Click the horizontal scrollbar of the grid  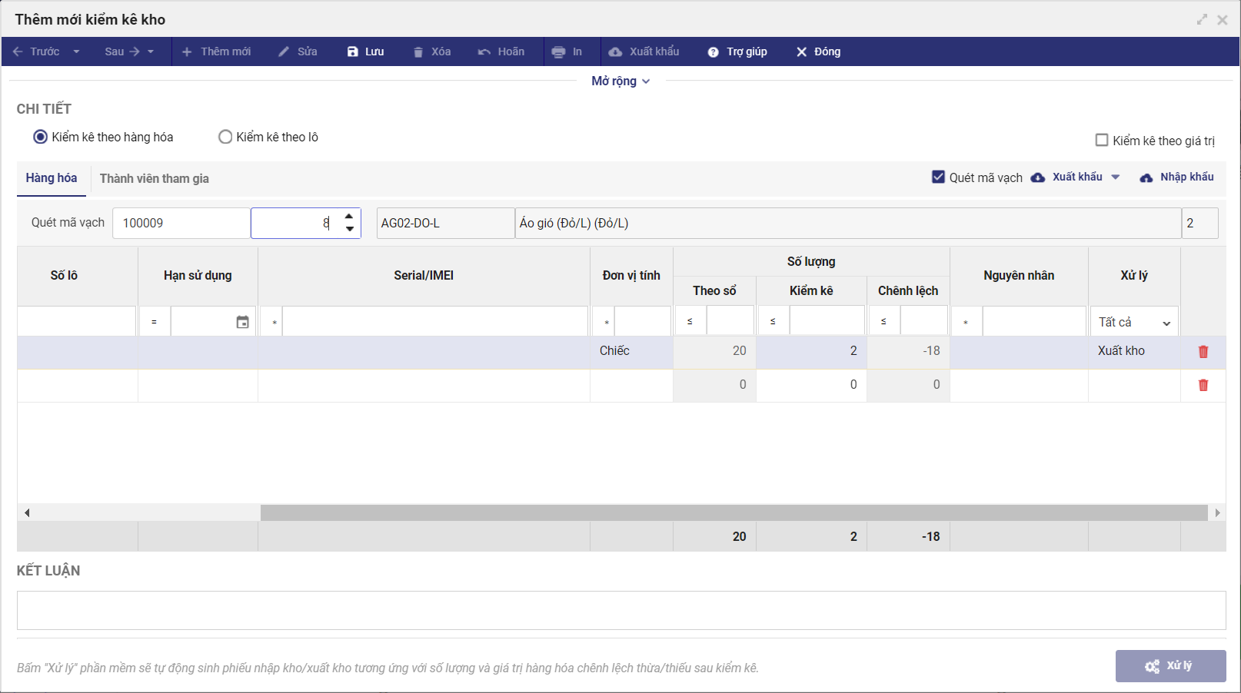pos(733,512)
